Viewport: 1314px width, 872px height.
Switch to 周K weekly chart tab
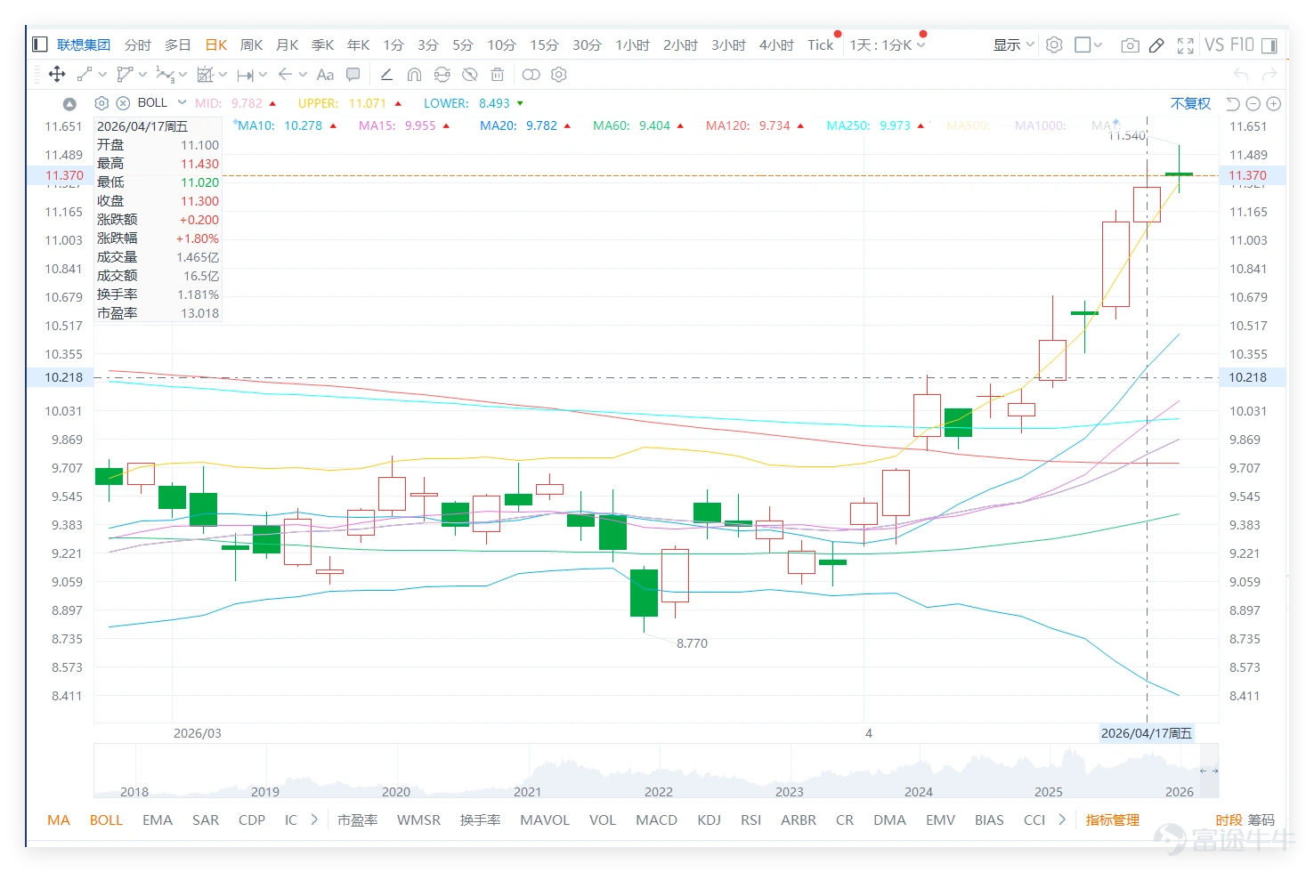[252, 44]
